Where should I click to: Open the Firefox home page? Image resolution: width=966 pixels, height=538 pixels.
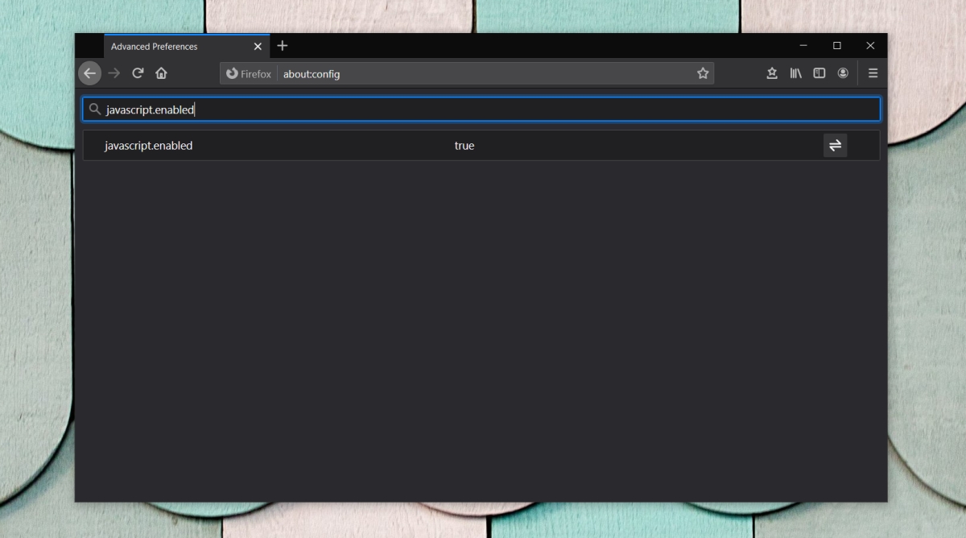[161, 73]
